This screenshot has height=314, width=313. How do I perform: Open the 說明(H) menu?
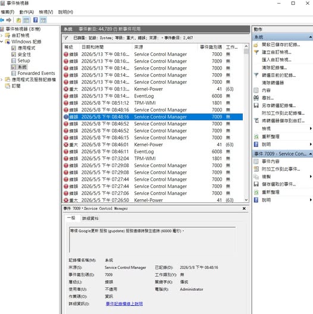click(x=65, y=12)
